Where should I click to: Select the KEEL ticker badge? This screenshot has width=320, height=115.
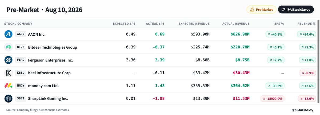(21, 73)
